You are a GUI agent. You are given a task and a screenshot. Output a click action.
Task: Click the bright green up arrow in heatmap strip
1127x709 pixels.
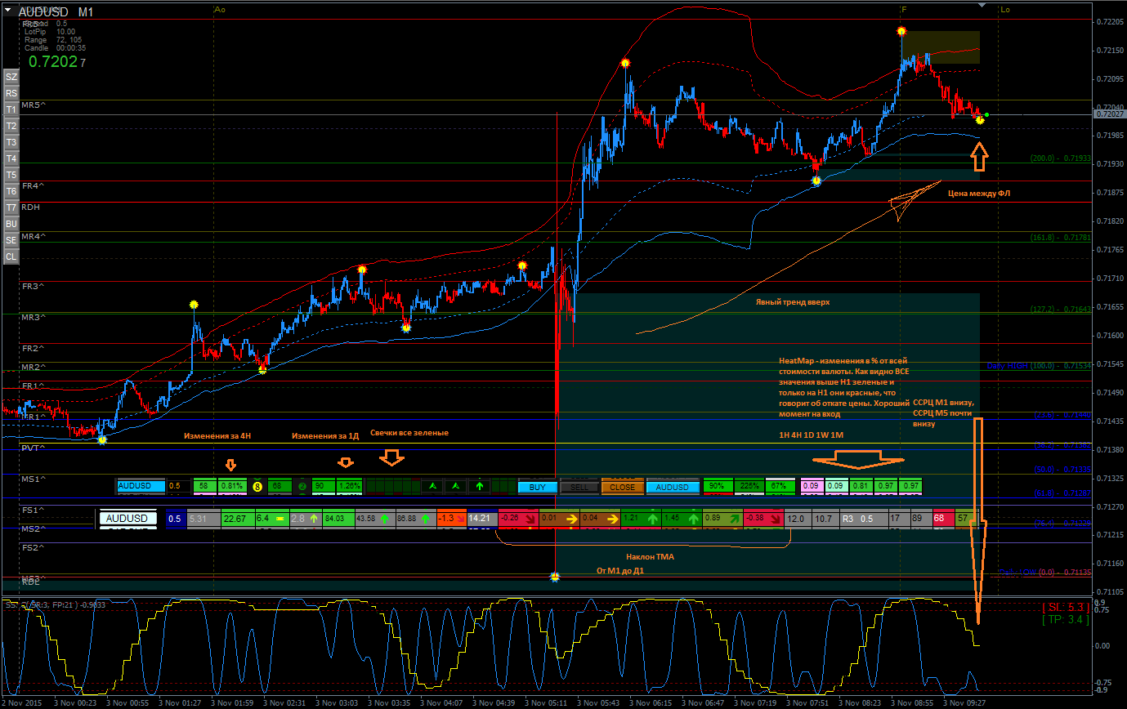[x=480, y=486]
